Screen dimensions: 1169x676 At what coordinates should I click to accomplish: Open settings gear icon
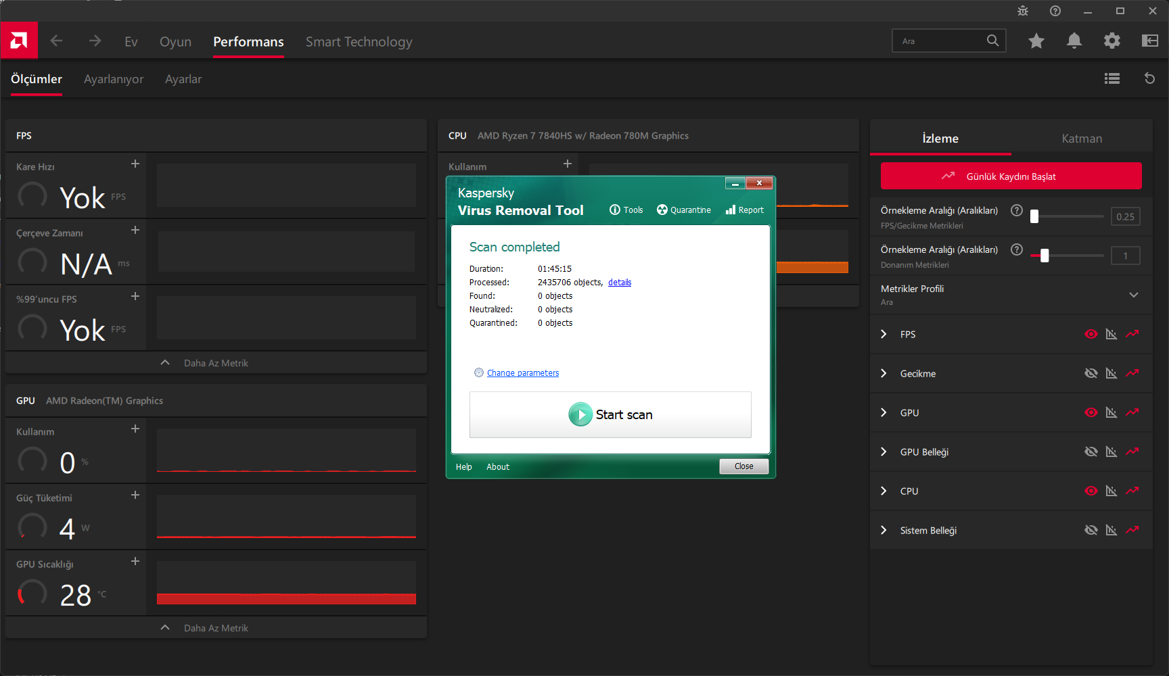1112,41
